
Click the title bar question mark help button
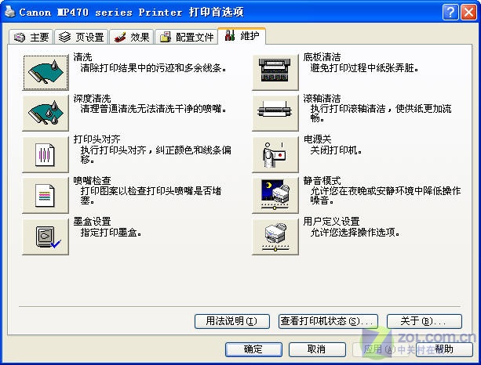(450, 13)
